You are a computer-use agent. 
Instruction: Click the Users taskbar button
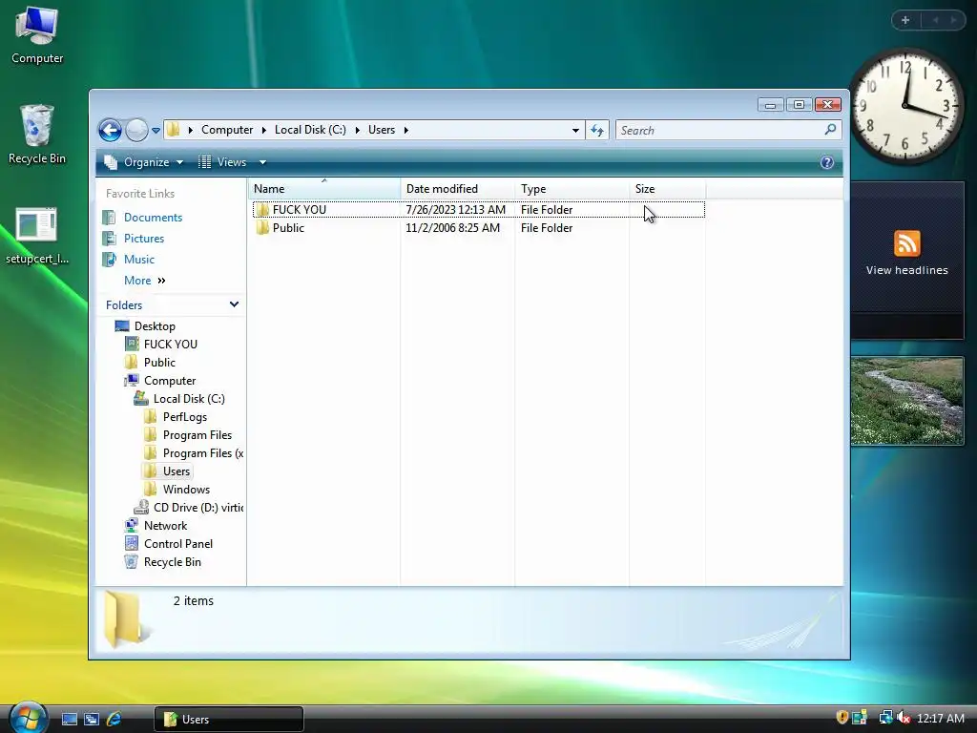pyautogui.click(x=229, y=719)
